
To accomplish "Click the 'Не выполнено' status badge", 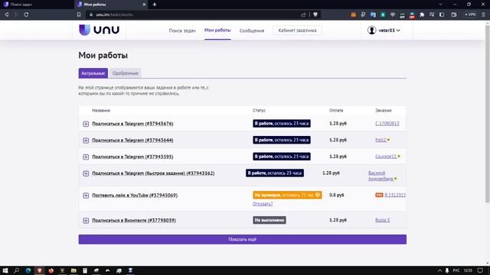I will pyautogui.click(x=269, y=220).
